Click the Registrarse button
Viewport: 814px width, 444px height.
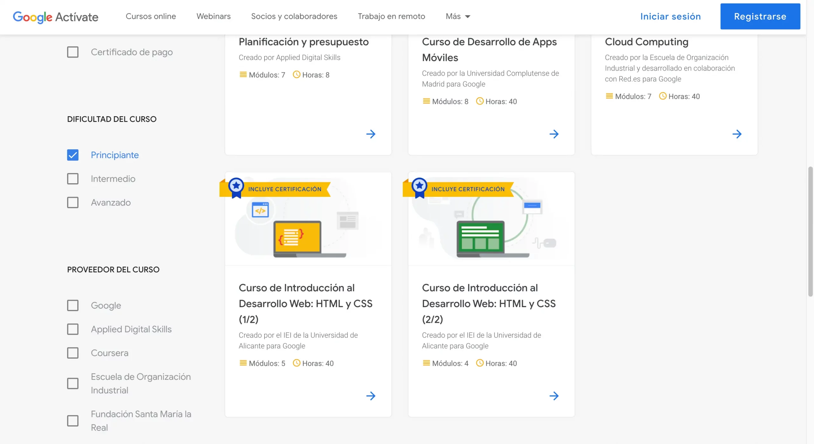760,17
